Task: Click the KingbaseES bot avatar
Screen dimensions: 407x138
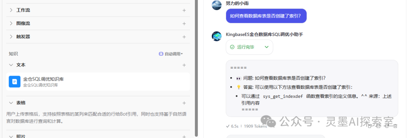Action: click(x=216, y=36)
